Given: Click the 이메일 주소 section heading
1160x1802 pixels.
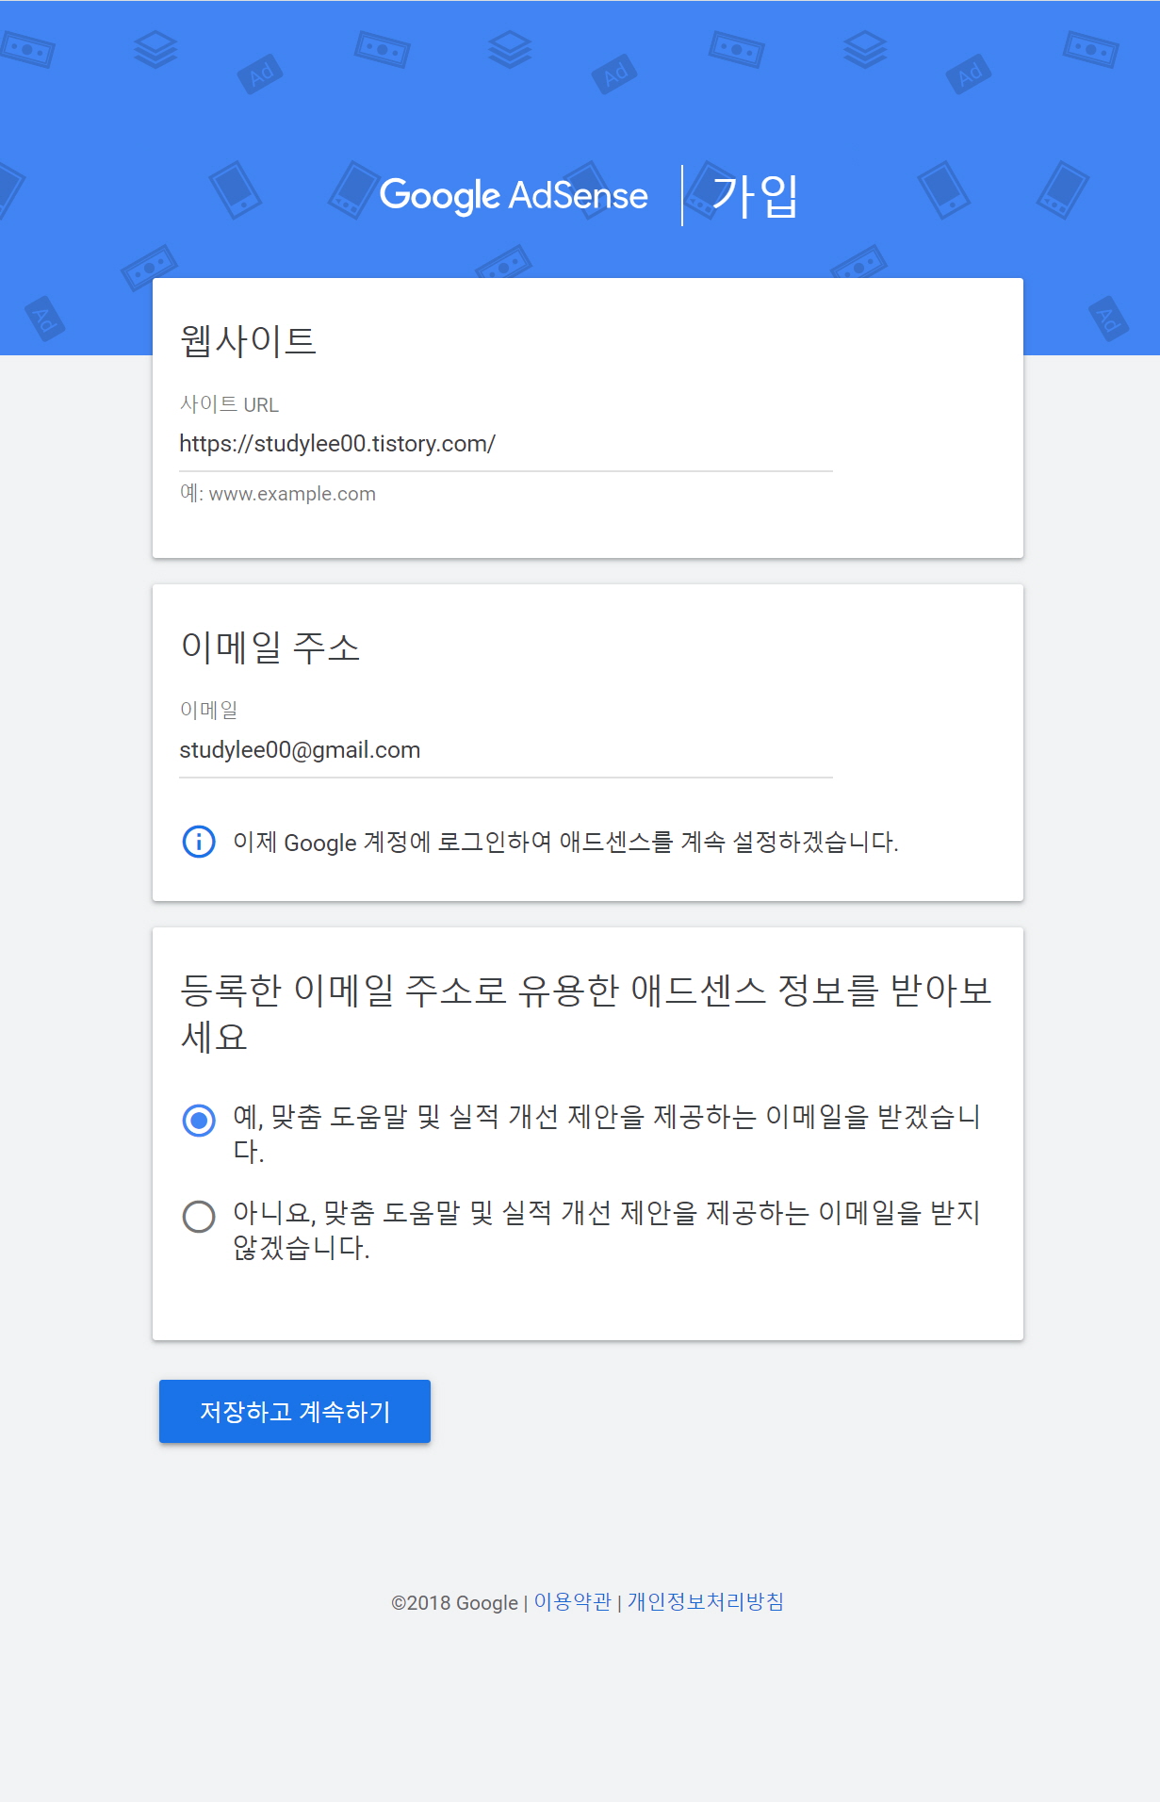Looking at the screenshot, I should tap(270, 647).
